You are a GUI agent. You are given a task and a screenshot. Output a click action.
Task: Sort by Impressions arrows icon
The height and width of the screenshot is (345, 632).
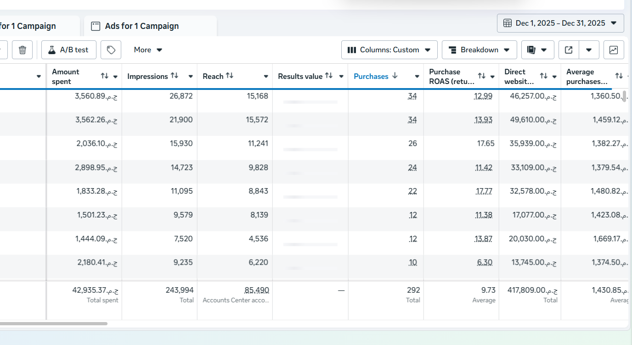175,76
